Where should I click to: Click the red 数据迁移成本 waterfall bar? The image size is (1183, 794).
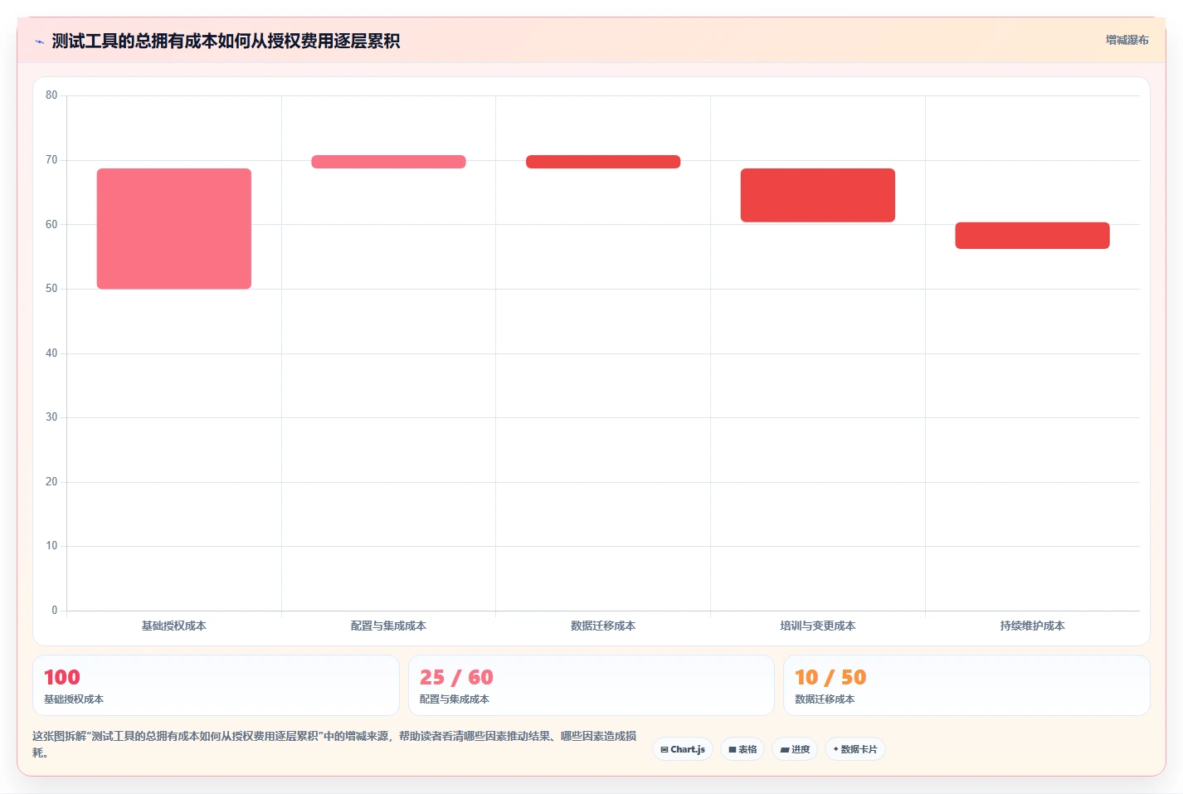point(603,162)
